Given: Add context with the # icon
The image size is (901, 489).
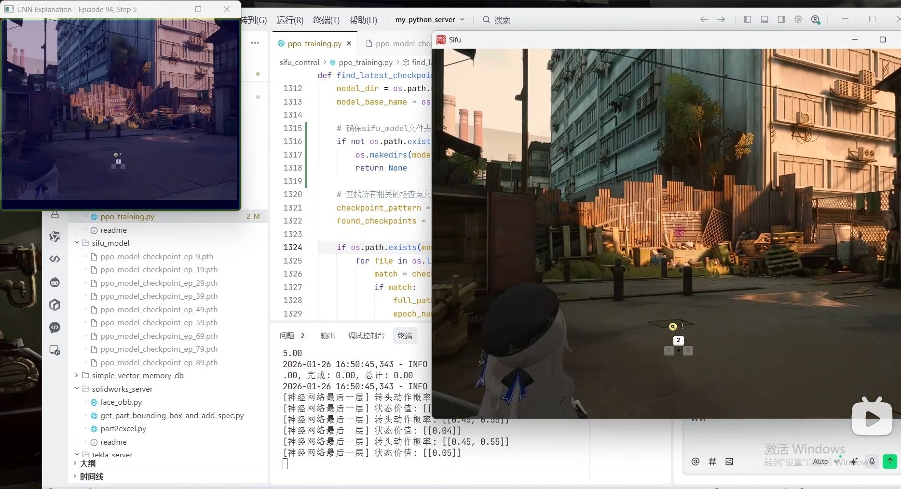Looking at the screenshot, I should click(x=712, y=462).
